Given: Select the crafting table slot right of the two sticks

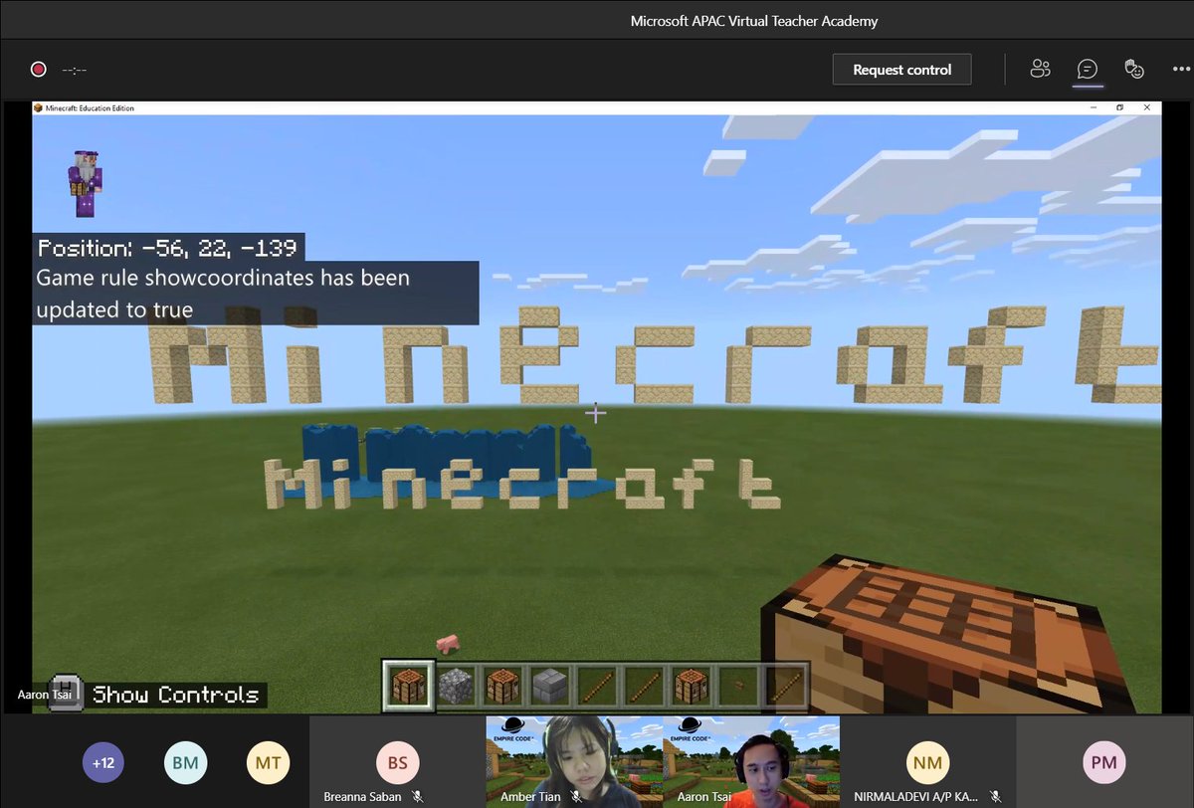Looking at the screenshot, I should click(692, 687).
